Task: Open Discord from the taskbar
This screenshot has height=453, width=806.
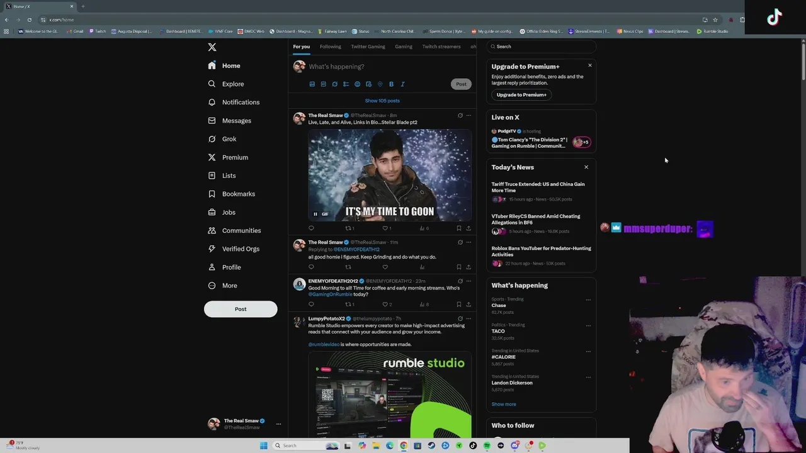Action: [x=514, y=445]
